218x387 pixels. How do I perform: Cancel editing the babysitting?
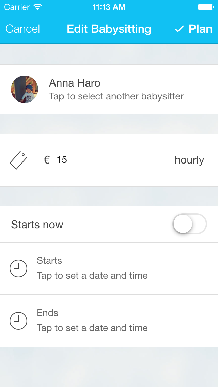pyautogui.click(x=23, y=29)
